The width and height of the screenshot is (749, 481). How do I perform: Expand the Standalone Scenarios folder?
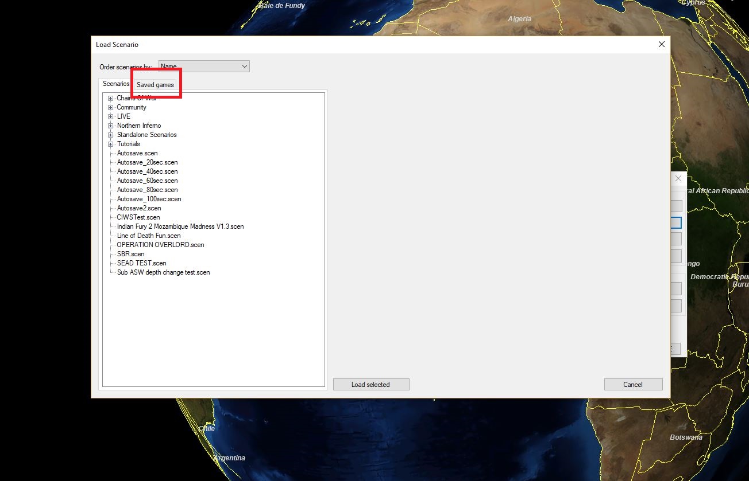111,135
